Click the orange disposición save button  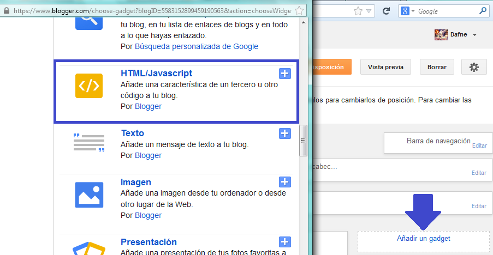[x=332, y=67]
